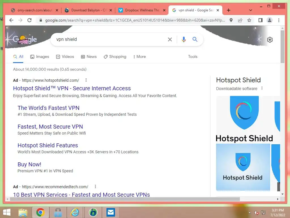The height and width of the screenshot is (218, 290).
Task: Start voice search with the microphone
Action: [x=184, y=39]
